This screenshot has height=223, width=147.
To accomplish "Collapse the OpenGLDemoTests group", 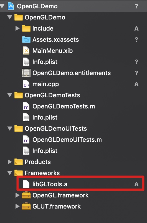I will [x=10, y=95].
